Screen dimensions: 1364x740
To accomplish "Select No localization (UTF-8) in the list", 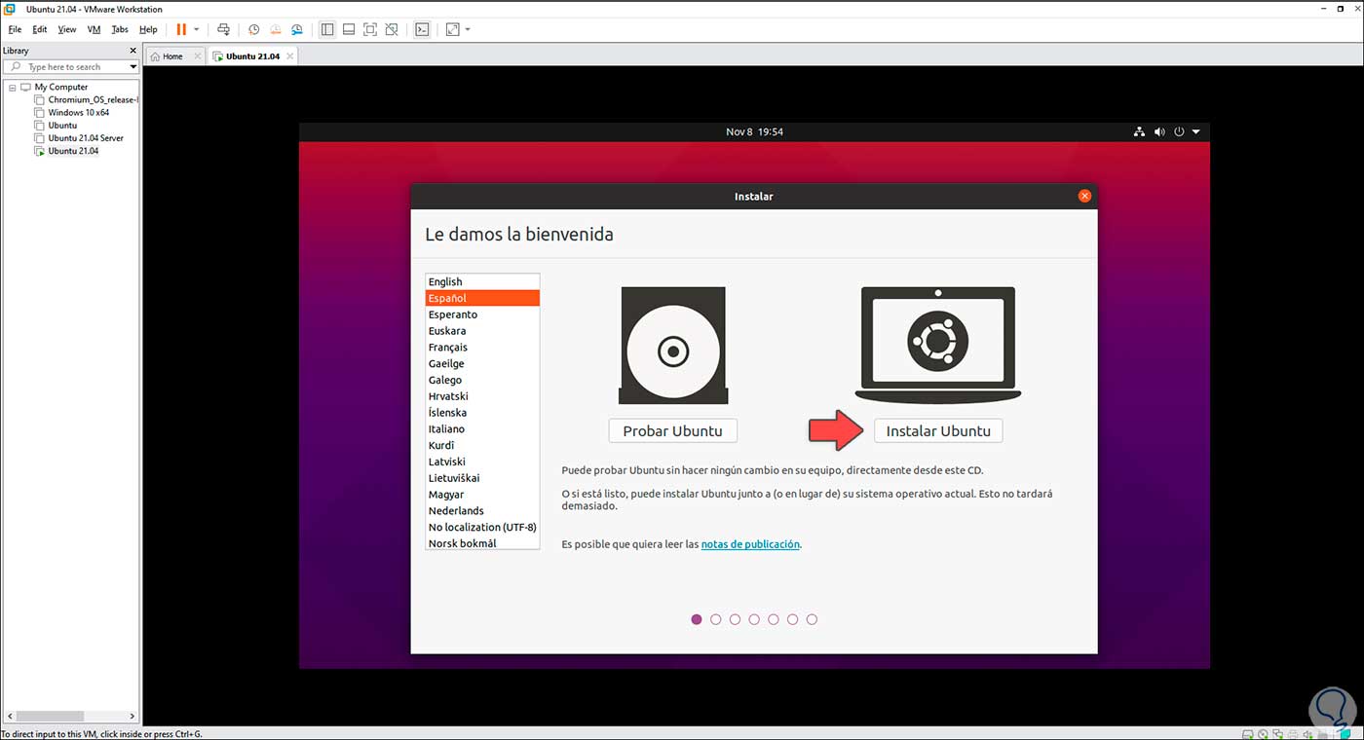I will click(482, 527).
